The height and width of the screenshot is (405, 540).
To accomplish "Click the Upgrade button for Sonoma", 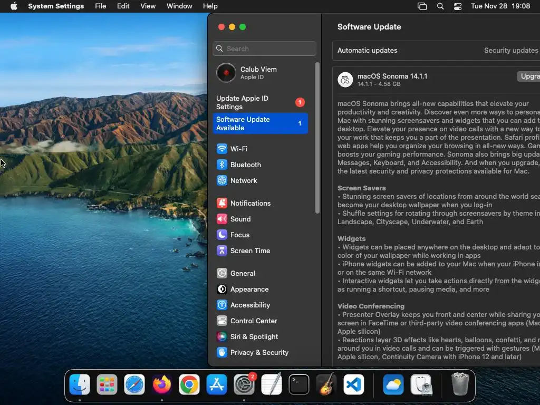I will [x=528, y=76].
